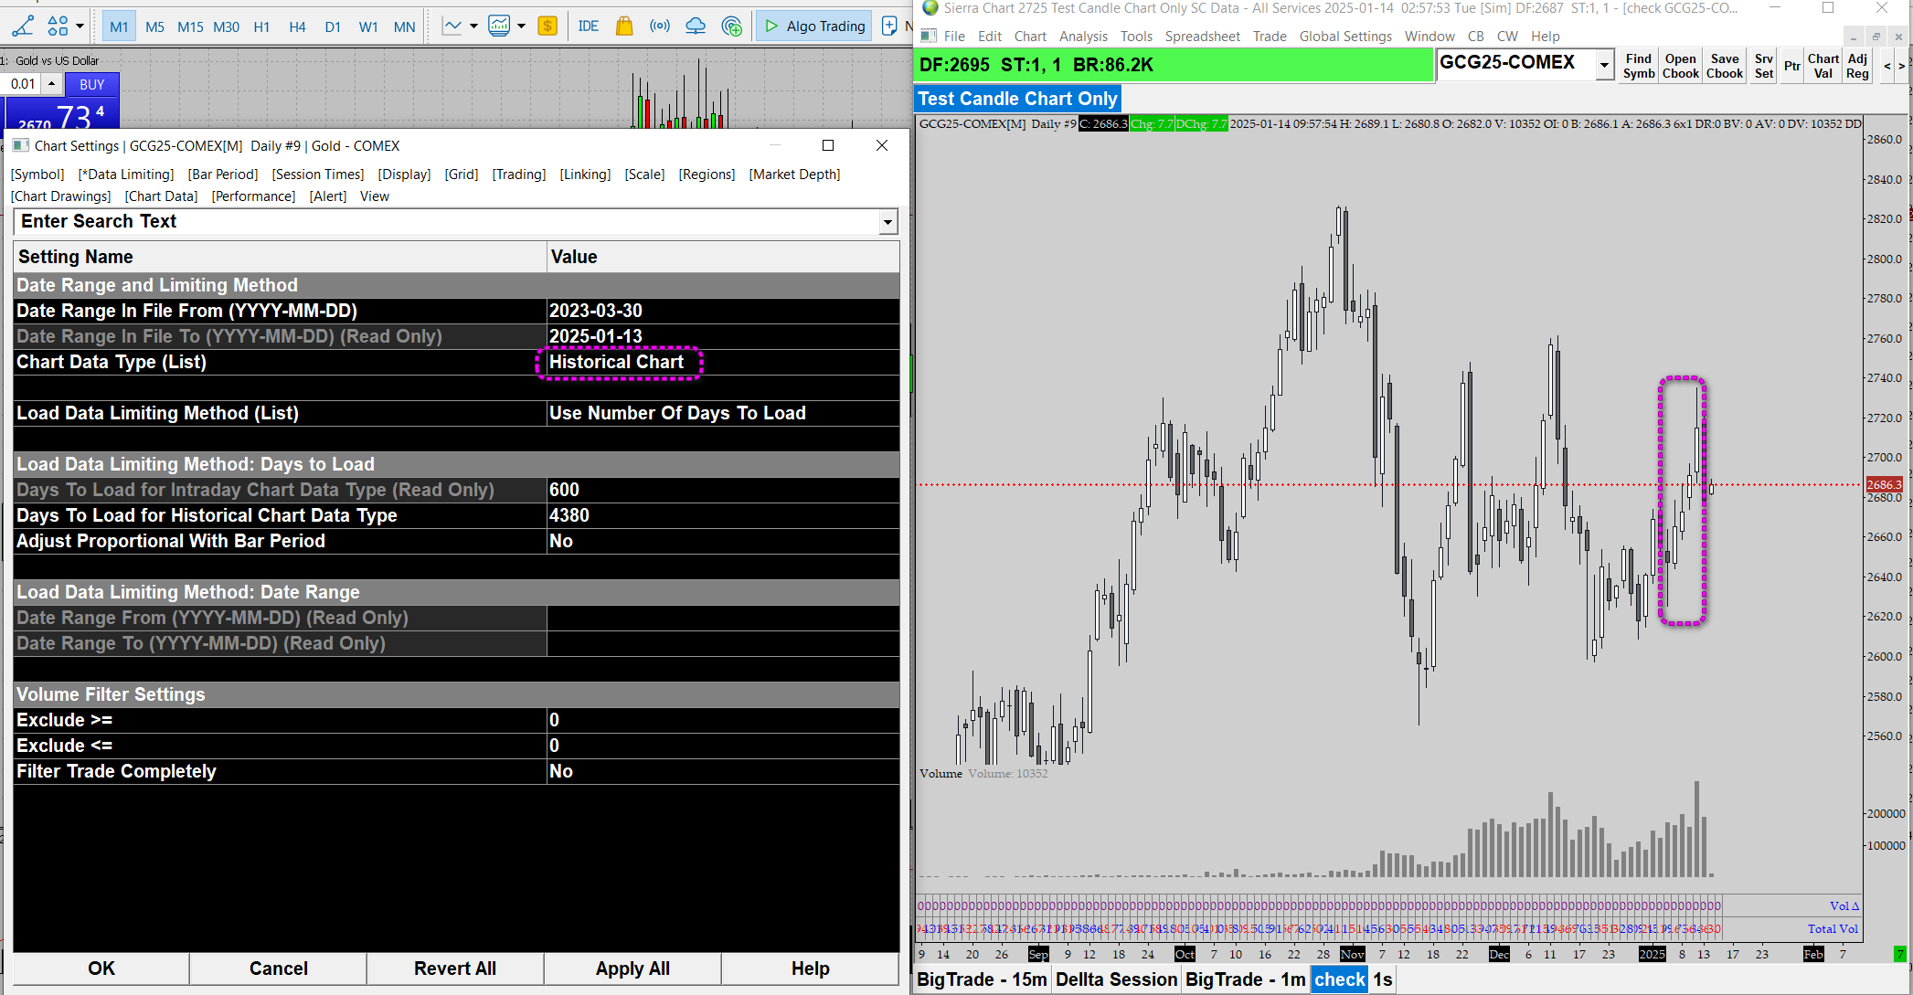Screen dimensions: 1913x995
Task: Click the gold dollar sign icon
Action: pos(547,26)
